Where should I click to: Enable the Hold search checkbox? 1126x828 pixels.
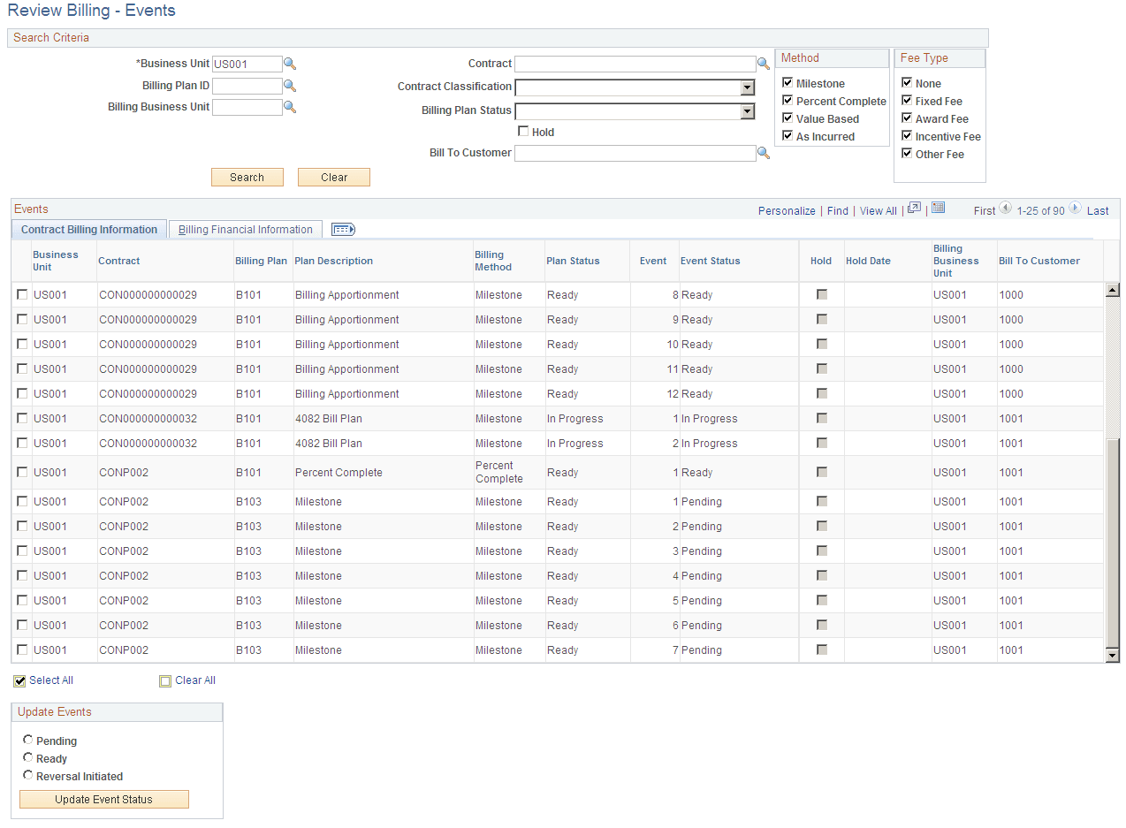point(523,131)
